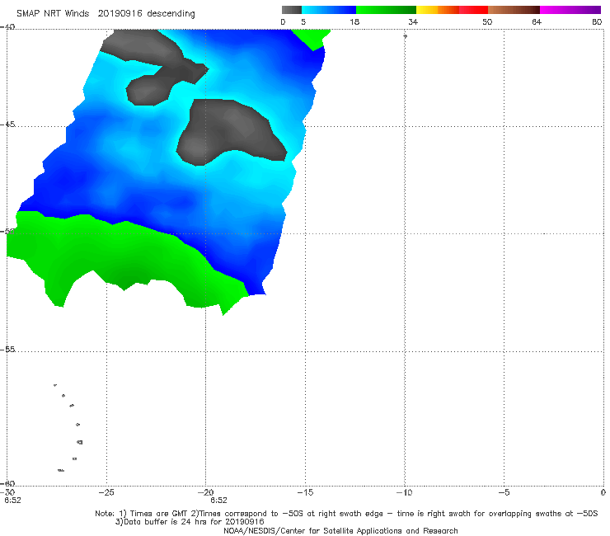Image resolution: width=610 pixels, height=536 pixels.
Task: Click the colorbar label '5'
Action: [x=303, y=21]
